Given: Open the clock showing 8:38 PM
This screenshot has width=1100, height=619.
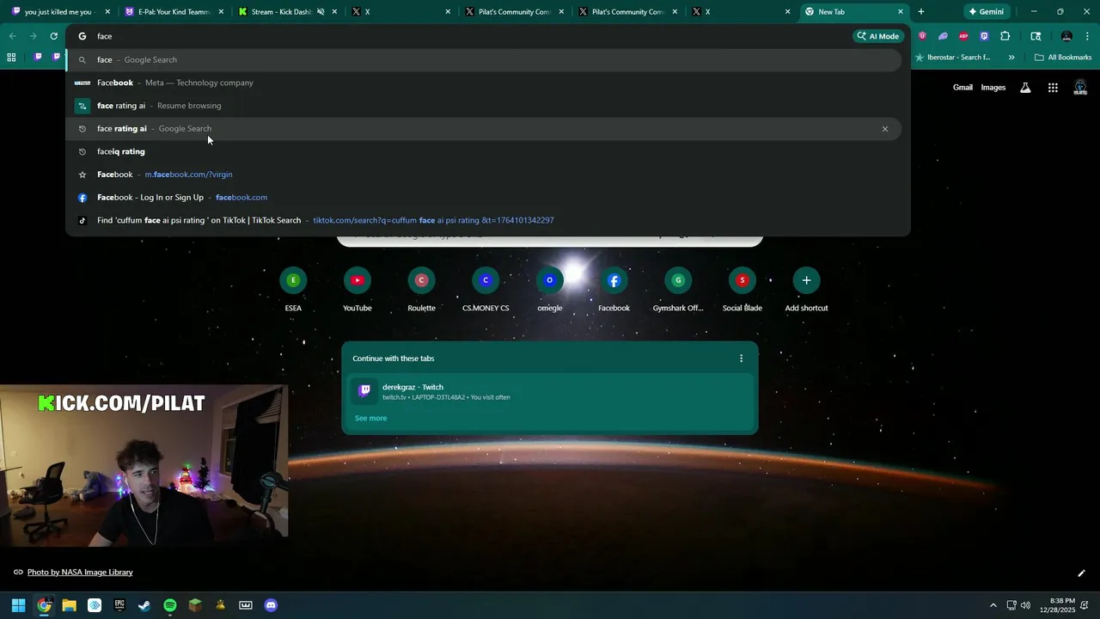Looking at the screenshot, I should tap(1057, 605).
